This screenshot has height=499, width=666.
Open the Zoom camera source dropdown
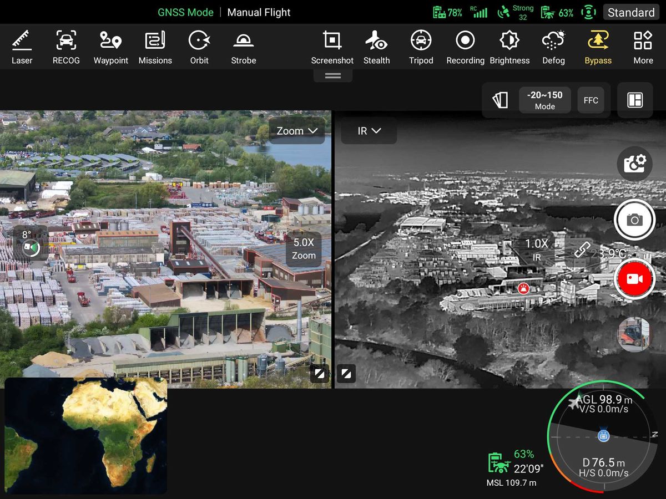click(296, 131)
